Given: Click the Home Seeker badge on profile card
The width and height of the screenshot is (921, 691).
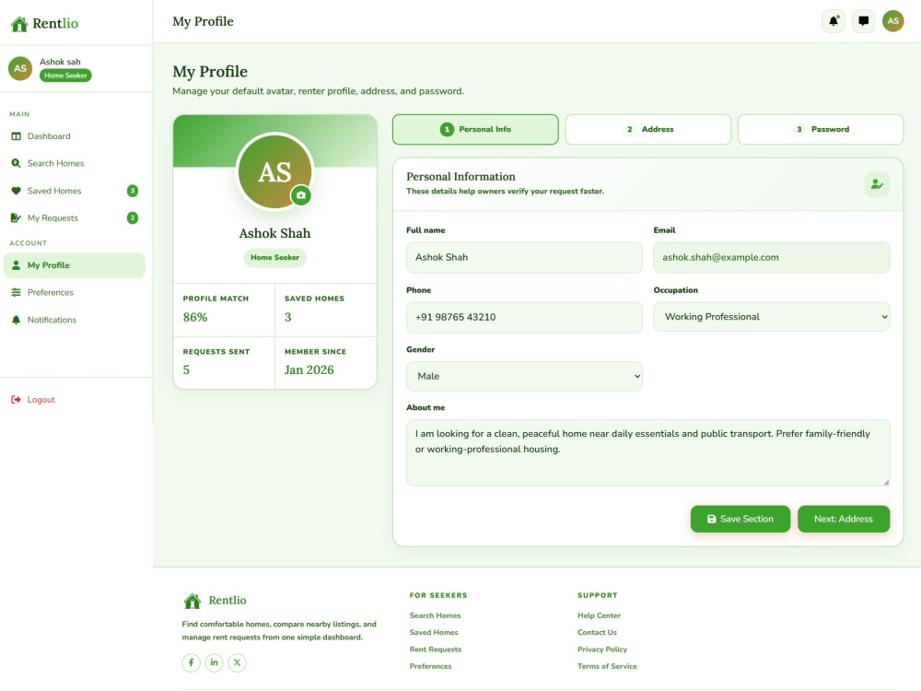Looking at the screenshot, I should [274, 258].
